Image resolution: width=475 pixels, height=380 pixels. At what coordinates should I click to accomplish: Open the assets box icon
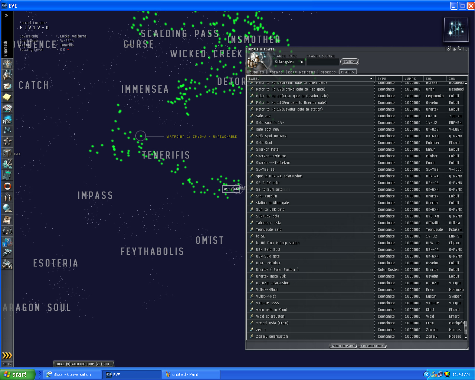coord(7,153)
